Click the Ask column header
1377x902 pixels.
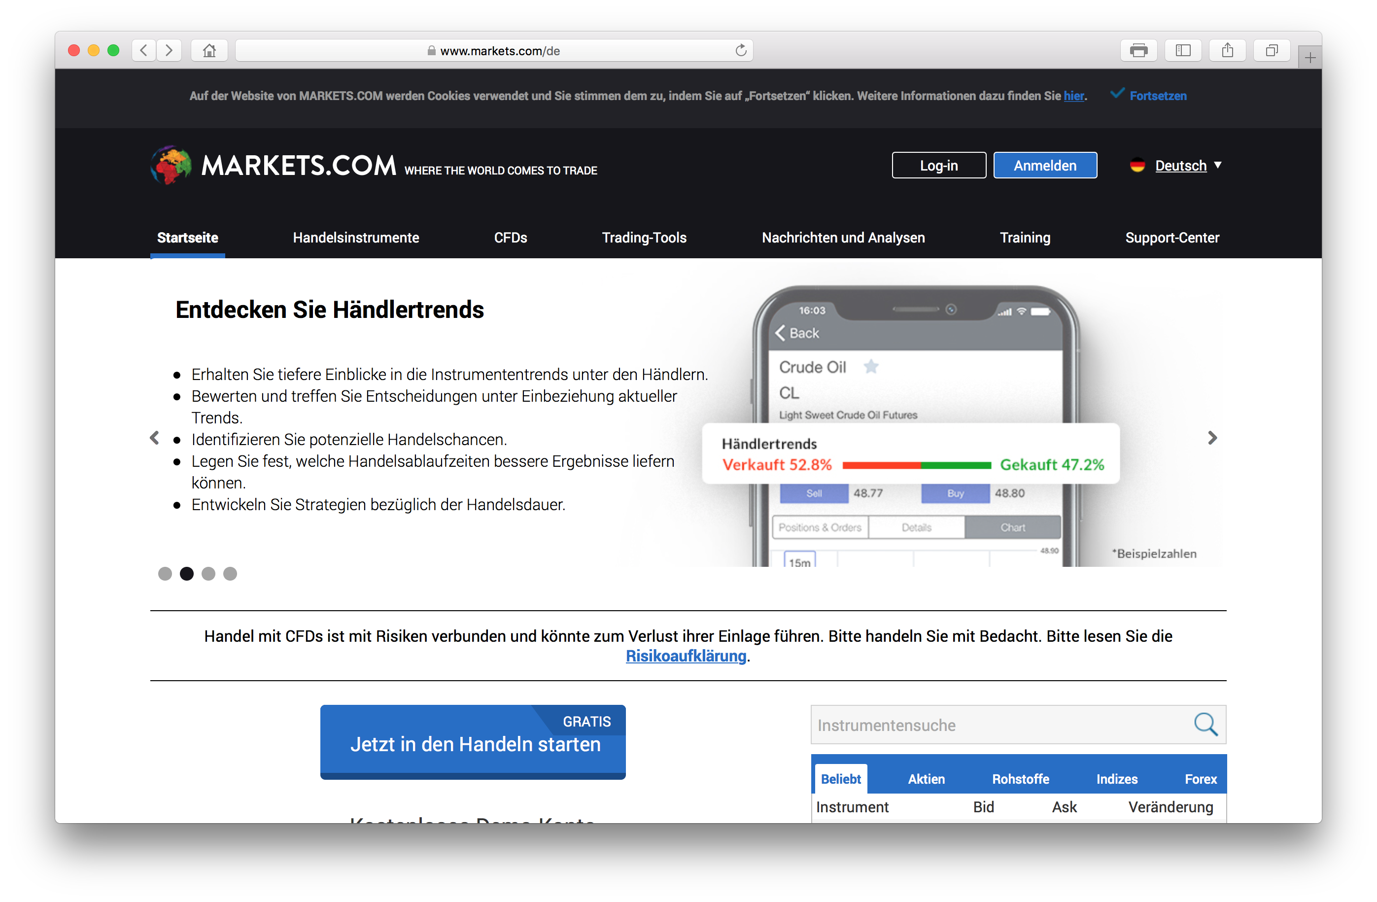pyautogui.click(x=1064, y=806)
